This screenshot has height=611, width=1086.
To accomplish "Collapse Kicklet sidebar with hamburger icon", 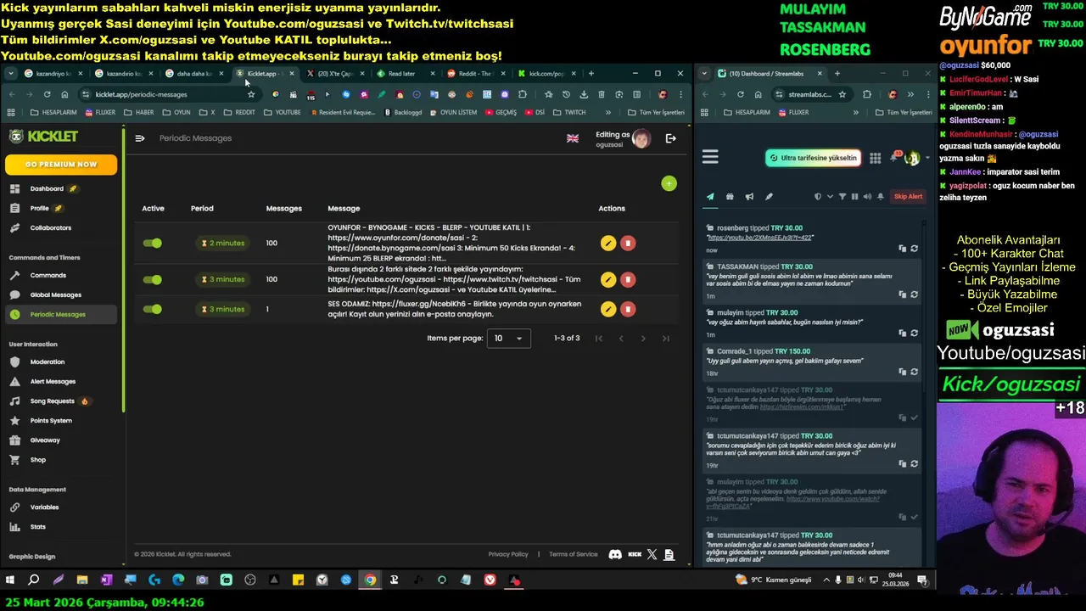I will click(x=140, y=138).
